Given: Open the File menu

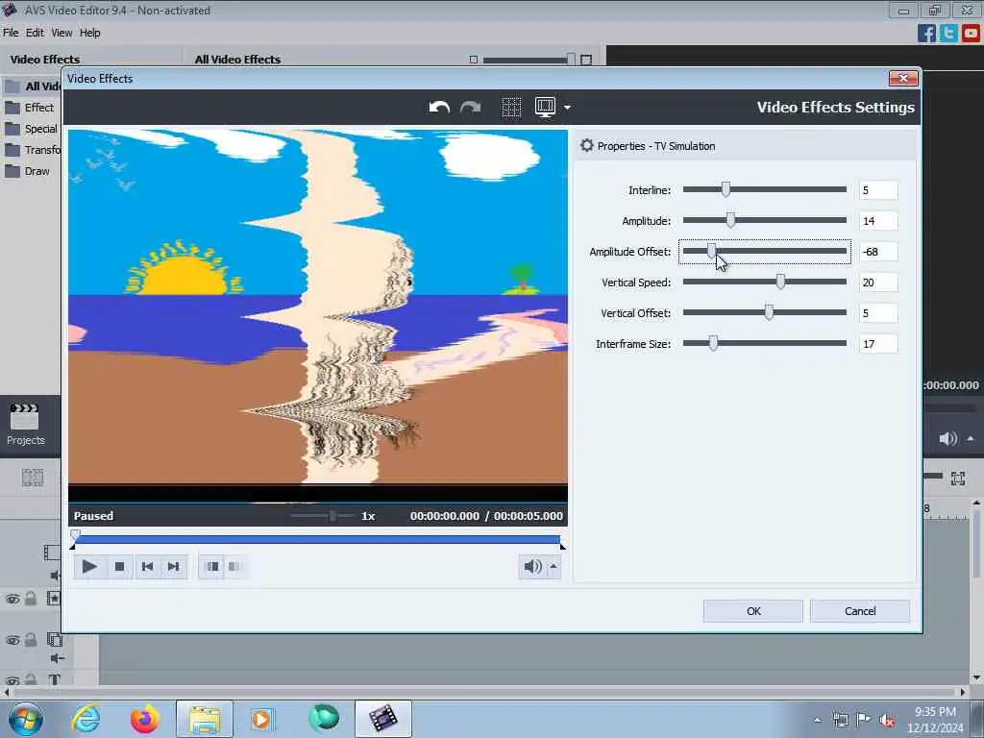Looking at the screenshot, I should [x=11, y=33].
